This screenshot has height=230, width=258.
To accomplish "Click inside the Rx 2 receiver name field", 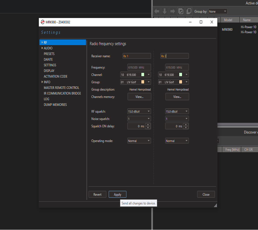I will [x=175, y=56].
